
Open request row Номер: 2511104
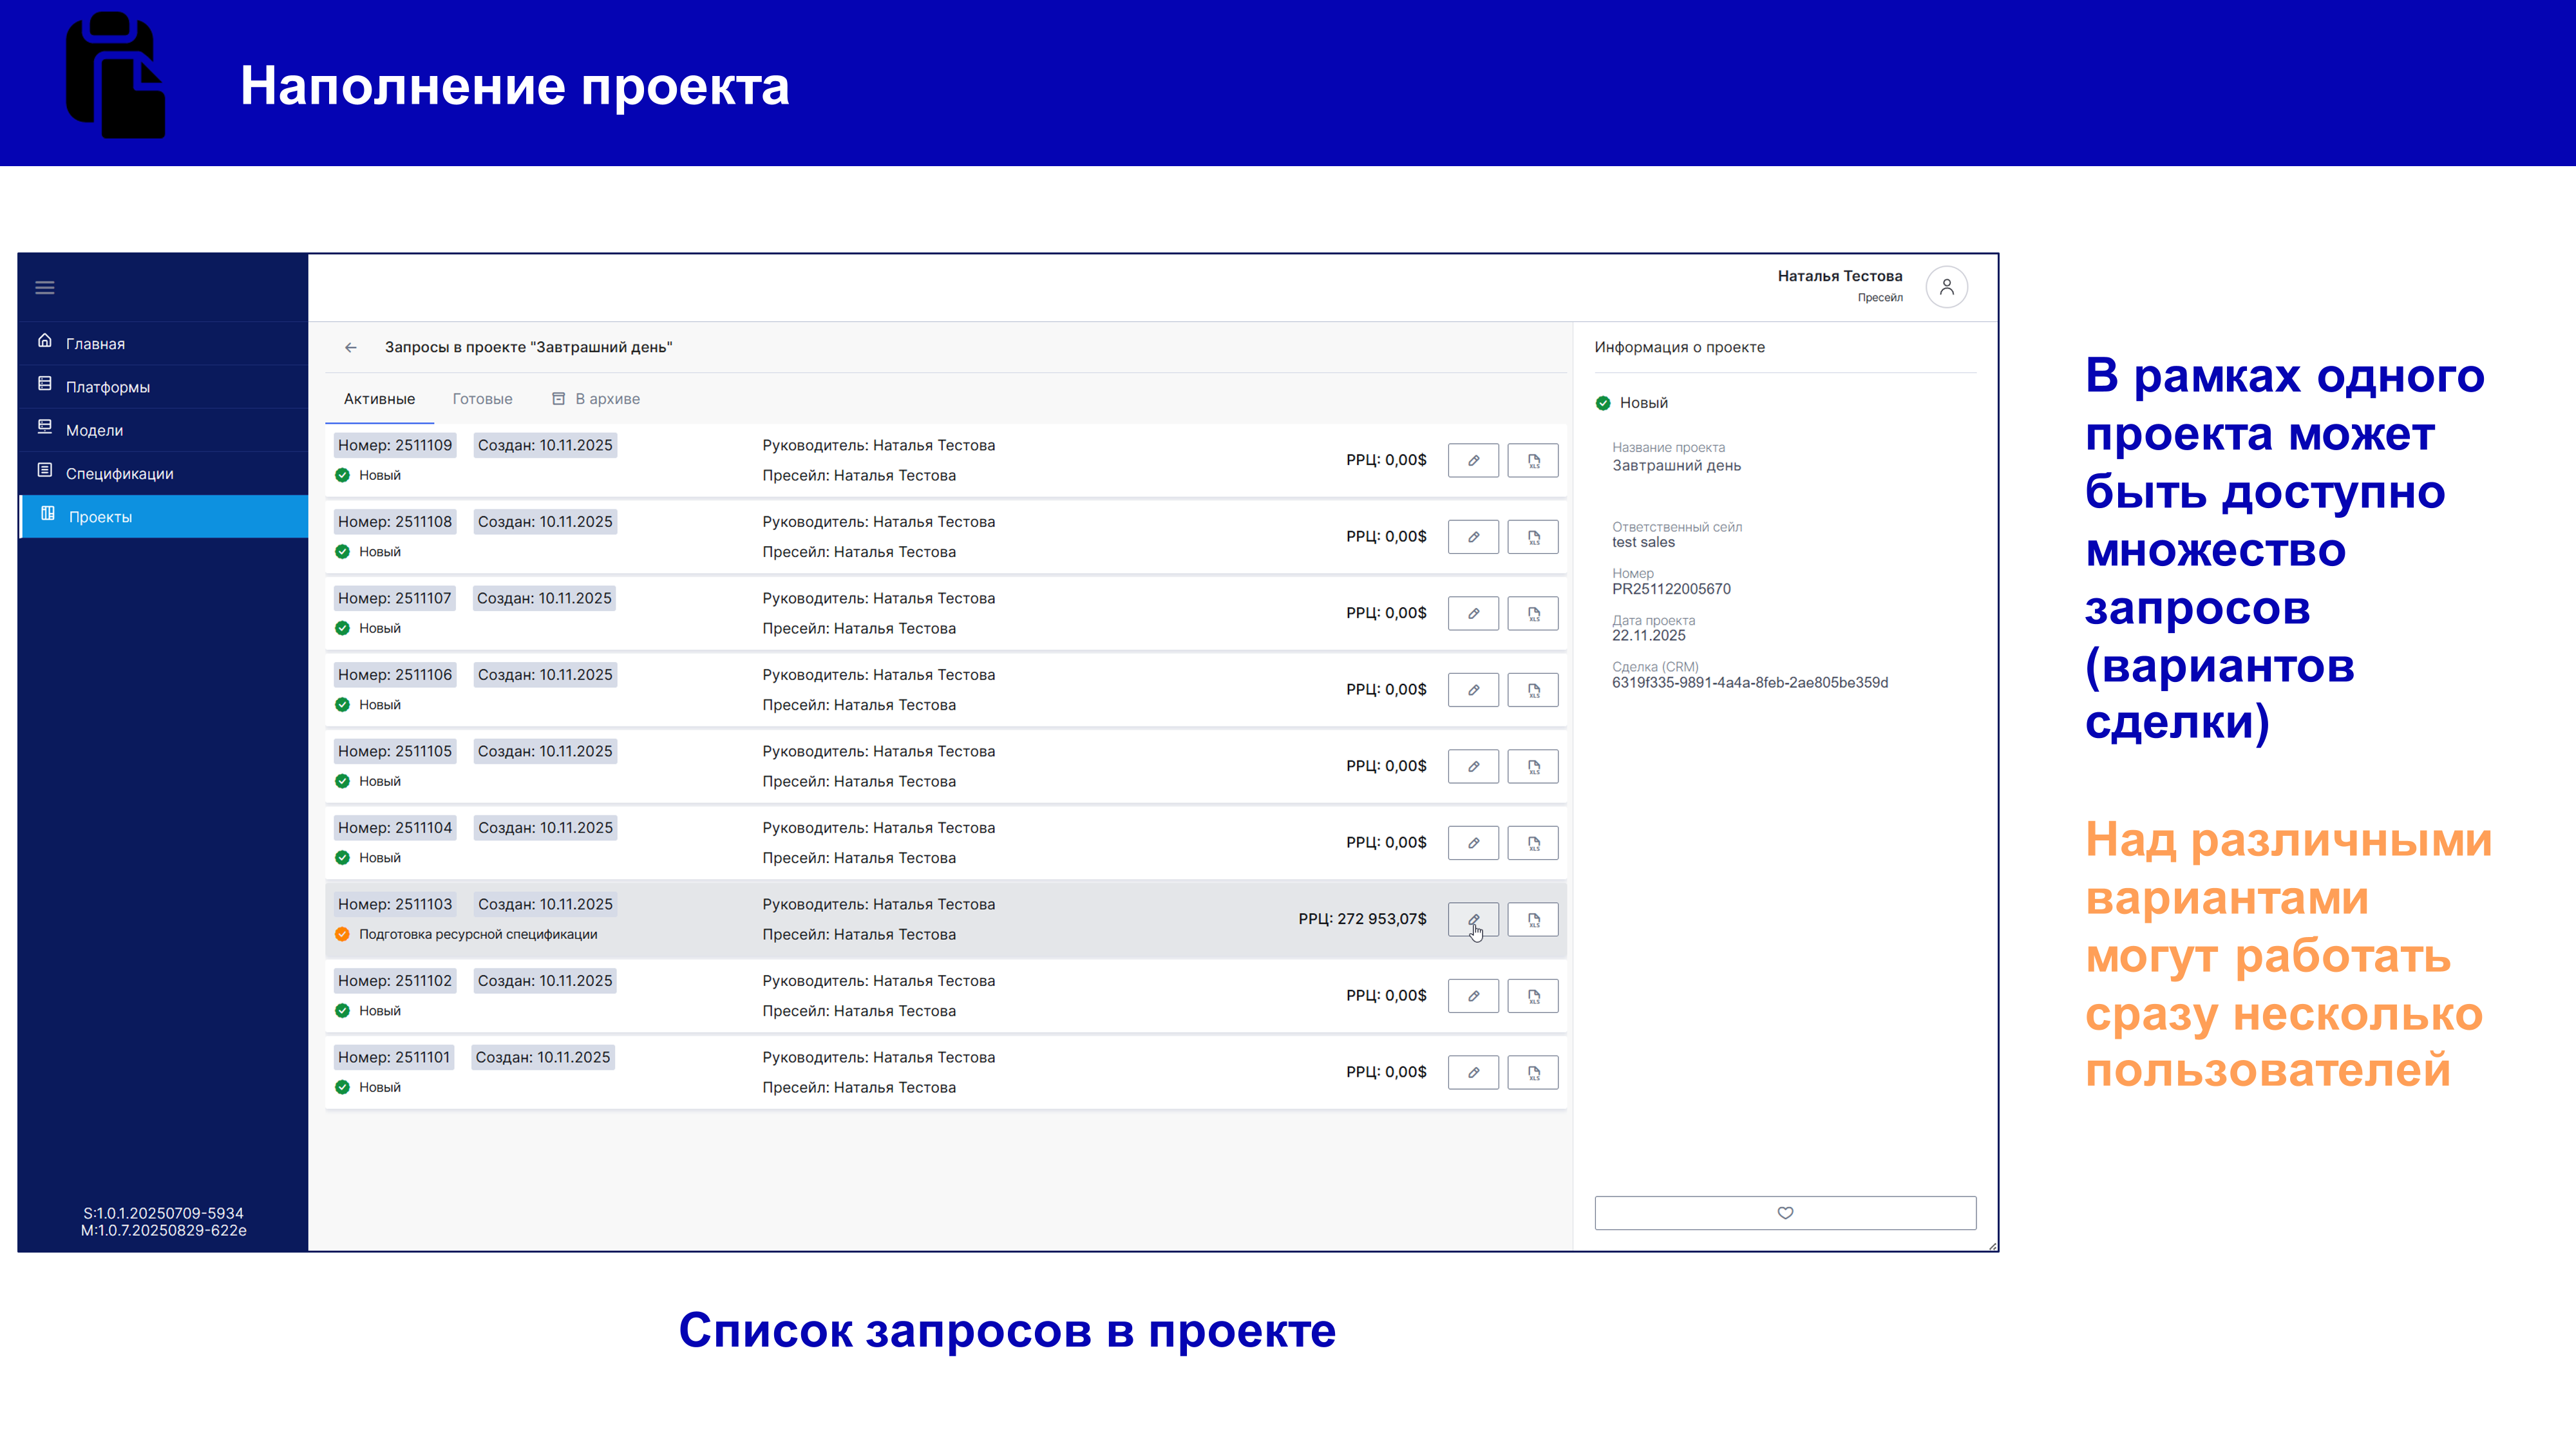click(x=945, y=842)
